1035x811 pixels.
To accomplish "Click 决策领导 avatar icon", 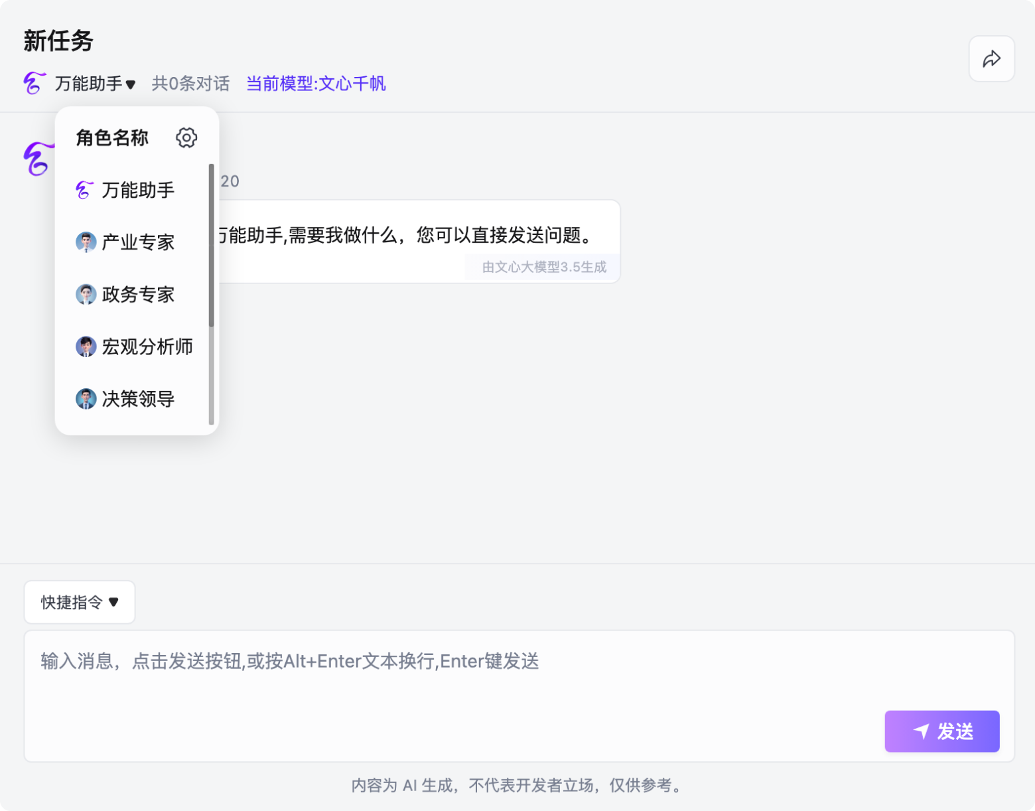I will coord(86,399).
